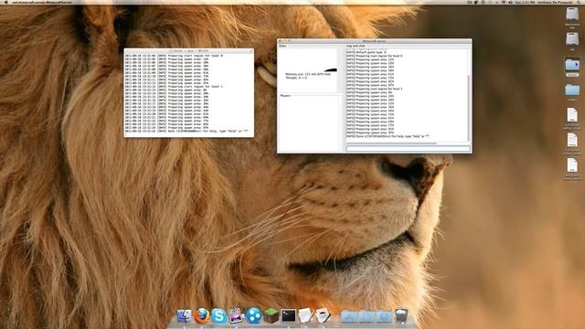Open the middle blue folder stack in dock
This screenshot has width=585, height=329.
point(367,316)
